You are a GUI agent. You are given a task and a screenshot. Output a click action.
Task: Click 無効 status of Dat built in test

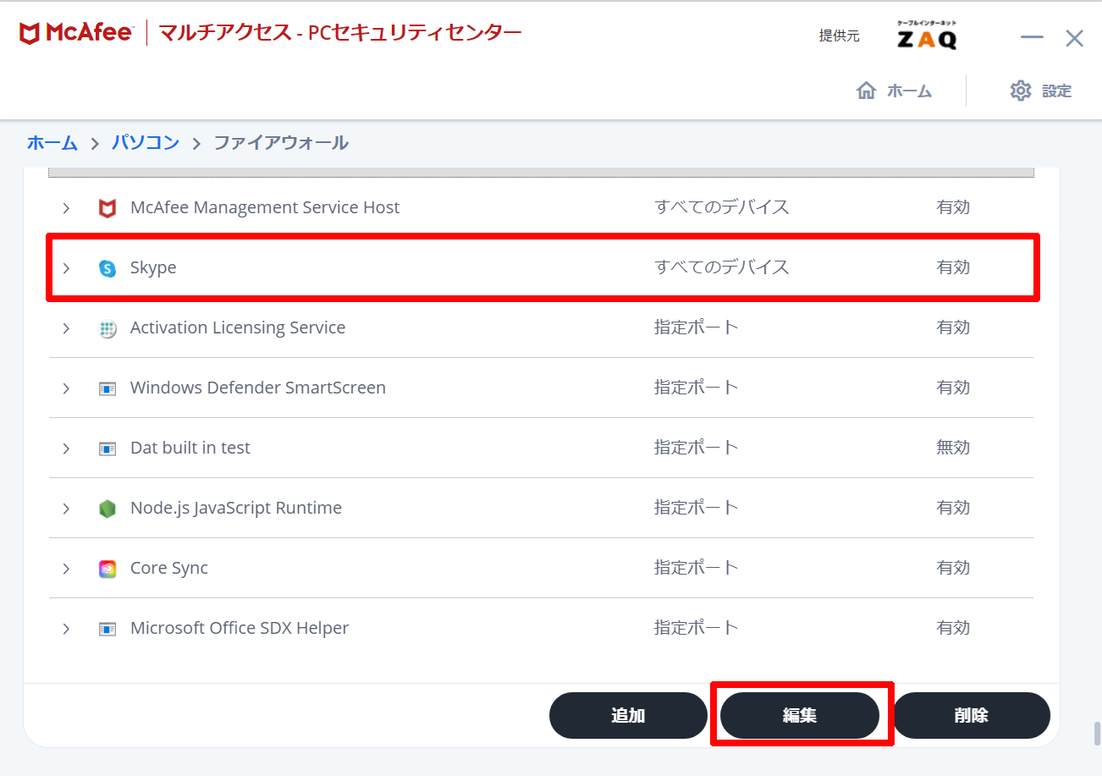coord(953,448)
